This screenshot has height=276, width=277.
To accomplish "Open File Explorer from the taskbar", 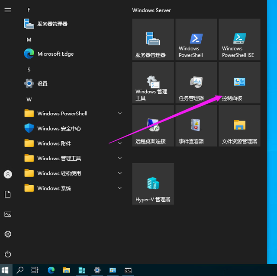I will click(66, 270).
